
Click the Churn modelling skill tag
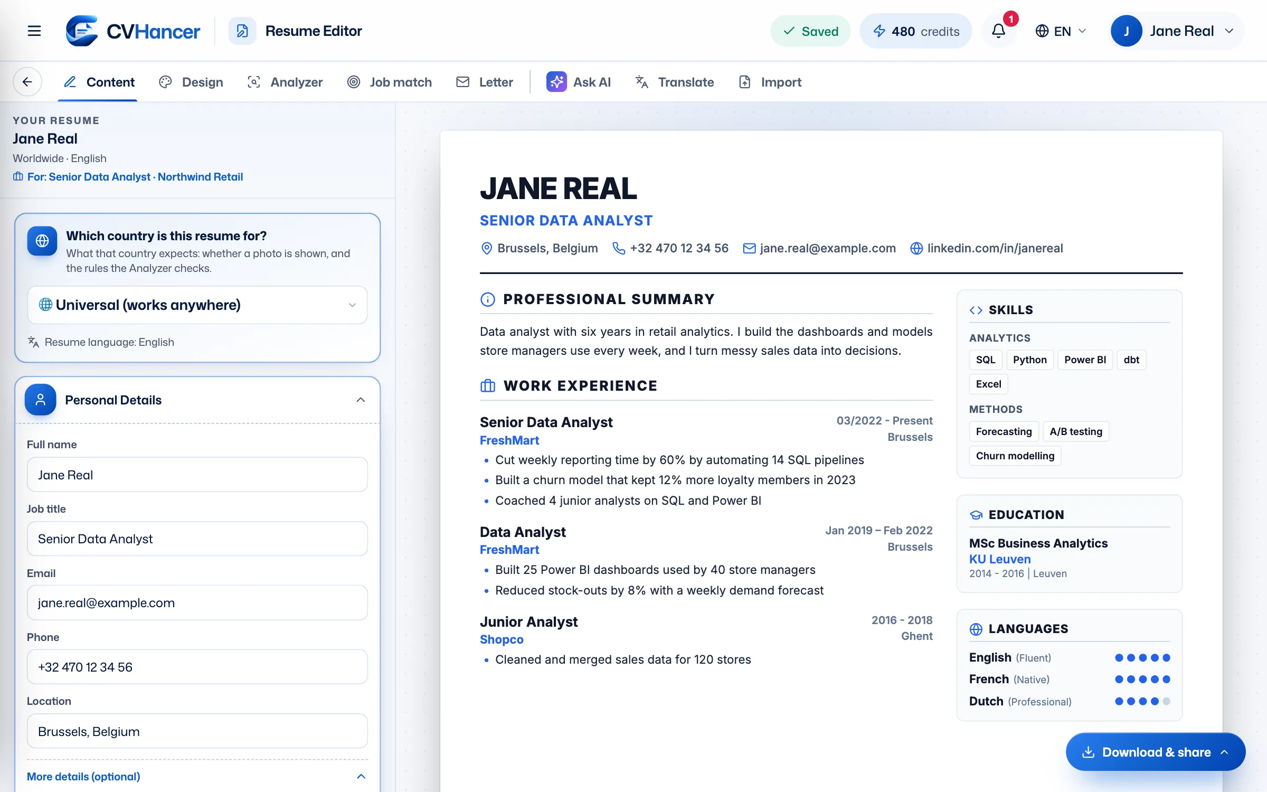[1015, 456]
